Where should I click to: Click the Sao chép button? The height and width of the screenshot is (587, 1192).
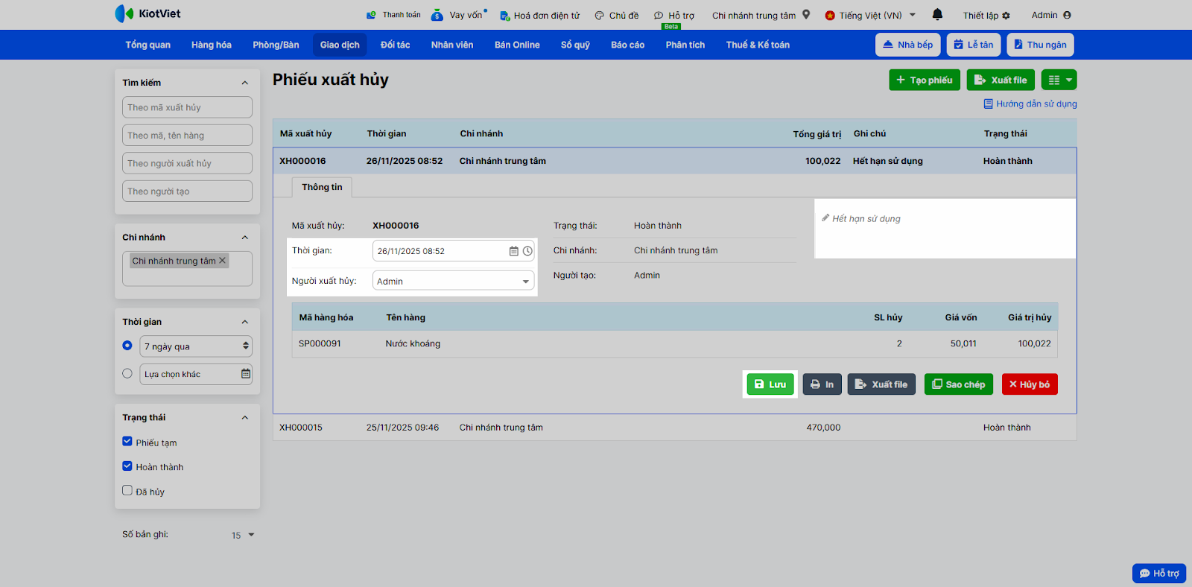[959, 384]
